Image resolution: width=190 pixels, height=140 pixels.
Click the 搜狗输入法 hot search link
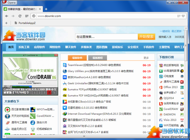(x=165, y=37)
